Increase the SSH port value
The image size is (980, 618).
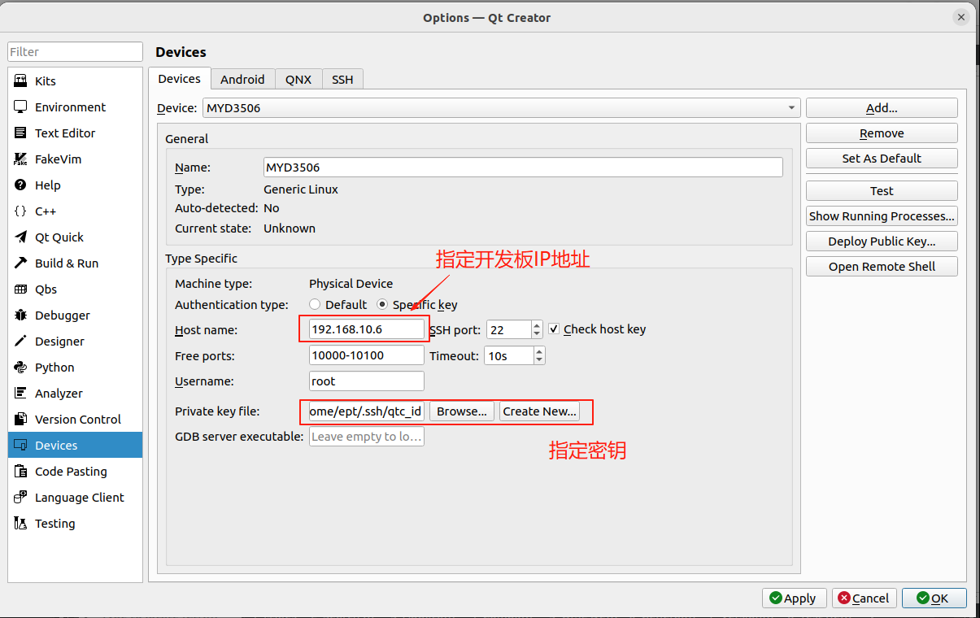(x=537, y=325)
